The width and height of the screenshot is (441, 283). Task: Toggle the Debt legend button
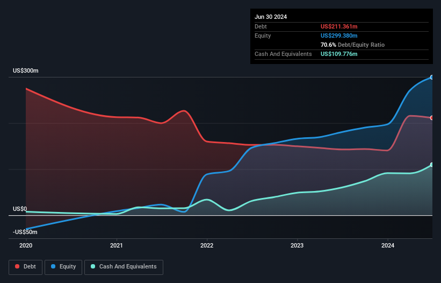26,267
